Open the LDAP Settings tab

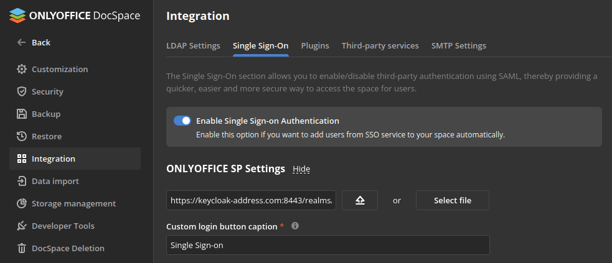(x=193, y=45)
